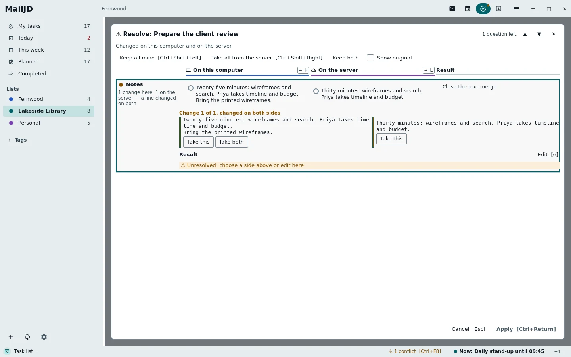Viewport: 571px width, 357px height.
Task: Select the Result column header
Action: (446, 70)
